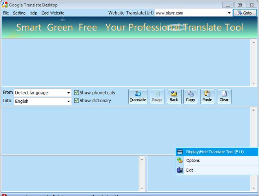Click the source text scrollbar down arrow
Viewport: 259px width, 196px height.
pos(254,83)
